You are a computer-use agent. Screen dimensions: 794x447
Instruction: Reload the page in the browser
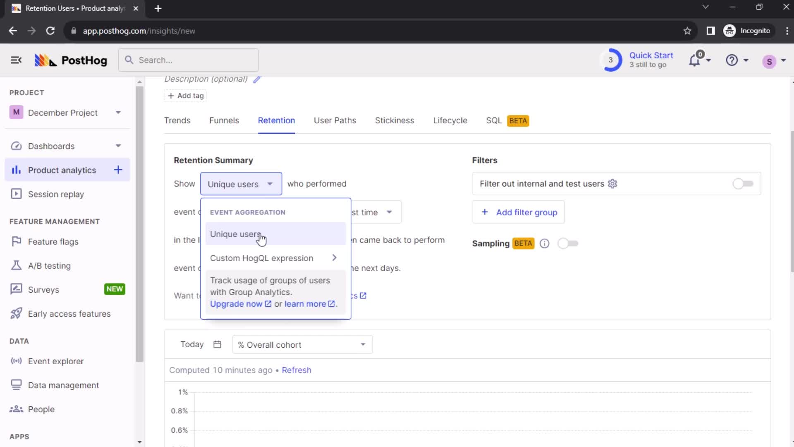(50, 31)
